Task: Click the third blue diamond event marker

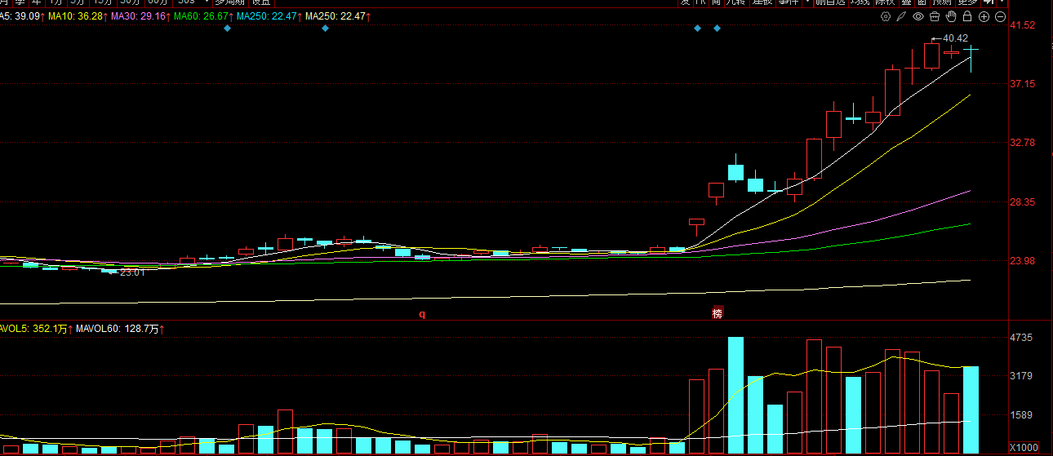Action: tap(697, 29)
